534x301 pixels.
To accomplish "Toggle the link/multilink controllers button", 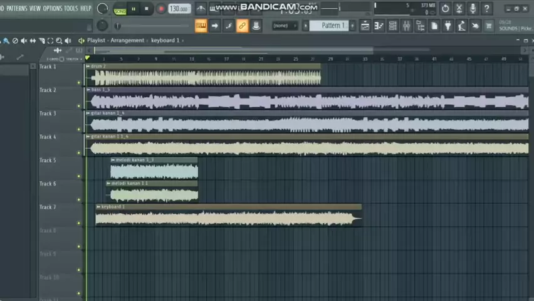I will (x=242, y=26).
